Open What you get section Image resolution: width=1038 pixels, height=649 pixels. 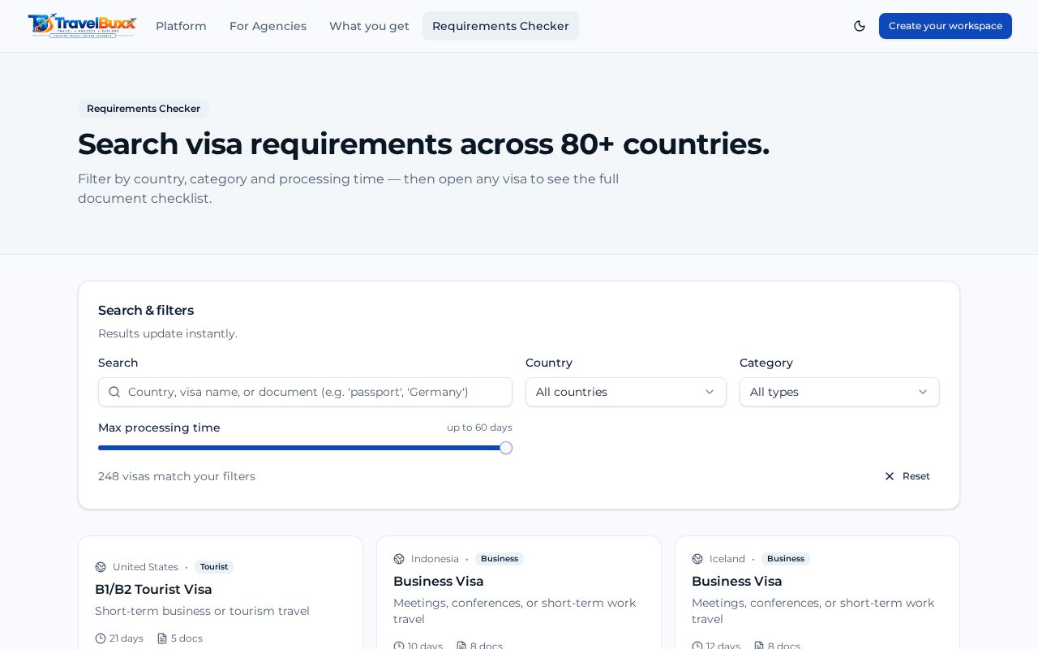[369, 26]
